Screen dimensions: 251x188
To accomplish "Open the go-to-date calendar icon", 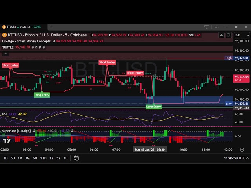I will [76, 158].
